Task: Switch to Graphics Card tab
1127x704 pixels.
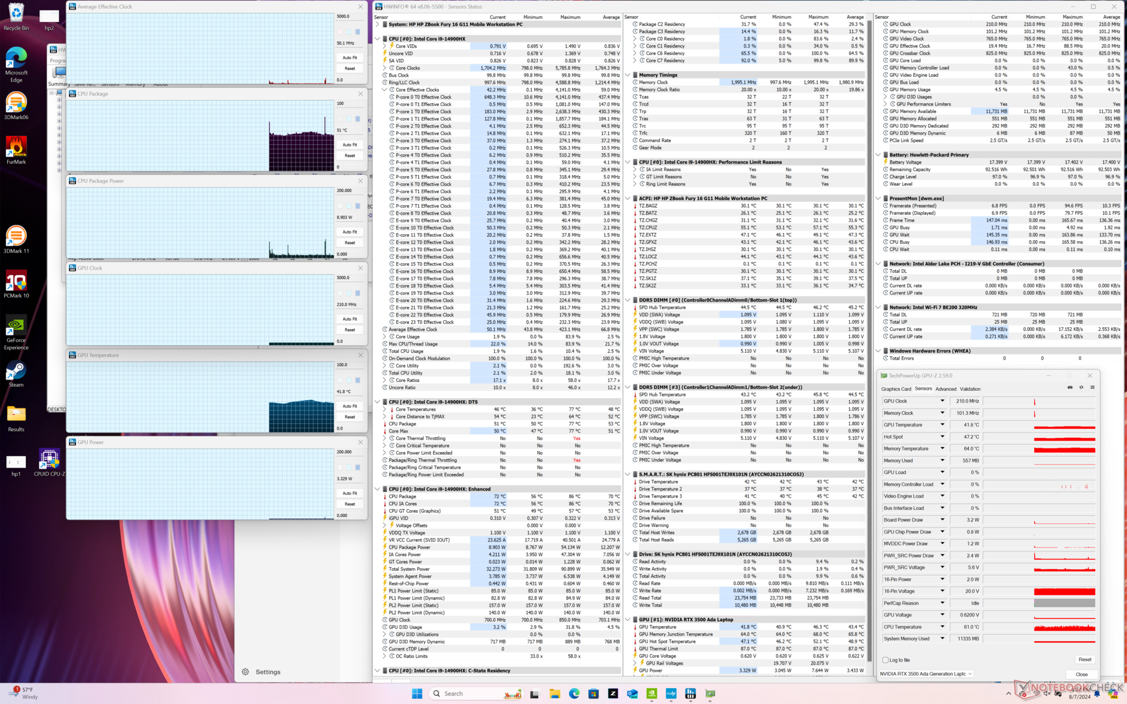Action: tap(896, 389)
